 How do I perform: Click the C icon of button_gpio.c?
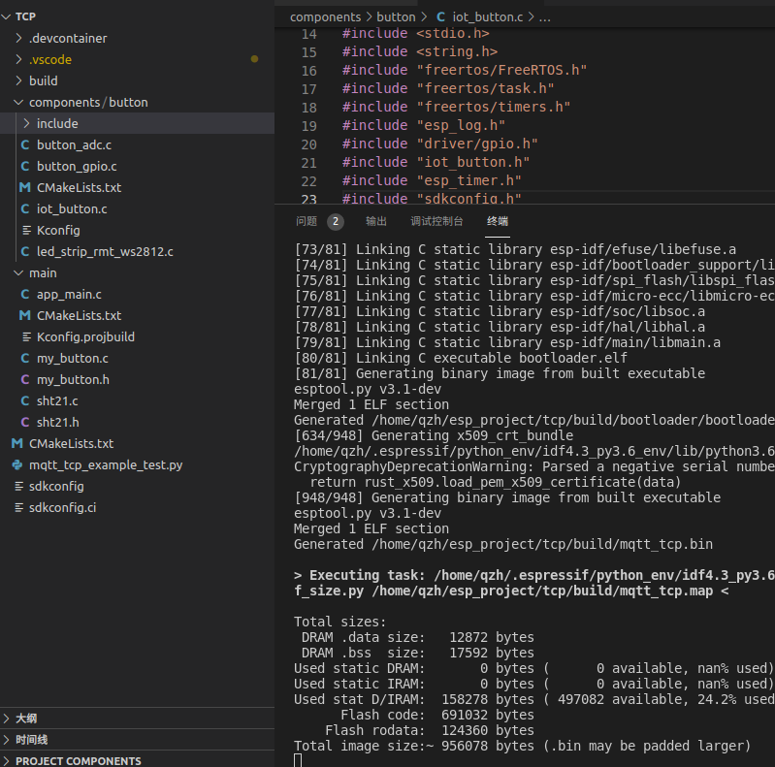25,166
